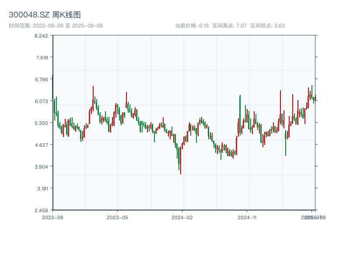Click the 2022-08 x-axis date label
350x262 pixels.
52,217
